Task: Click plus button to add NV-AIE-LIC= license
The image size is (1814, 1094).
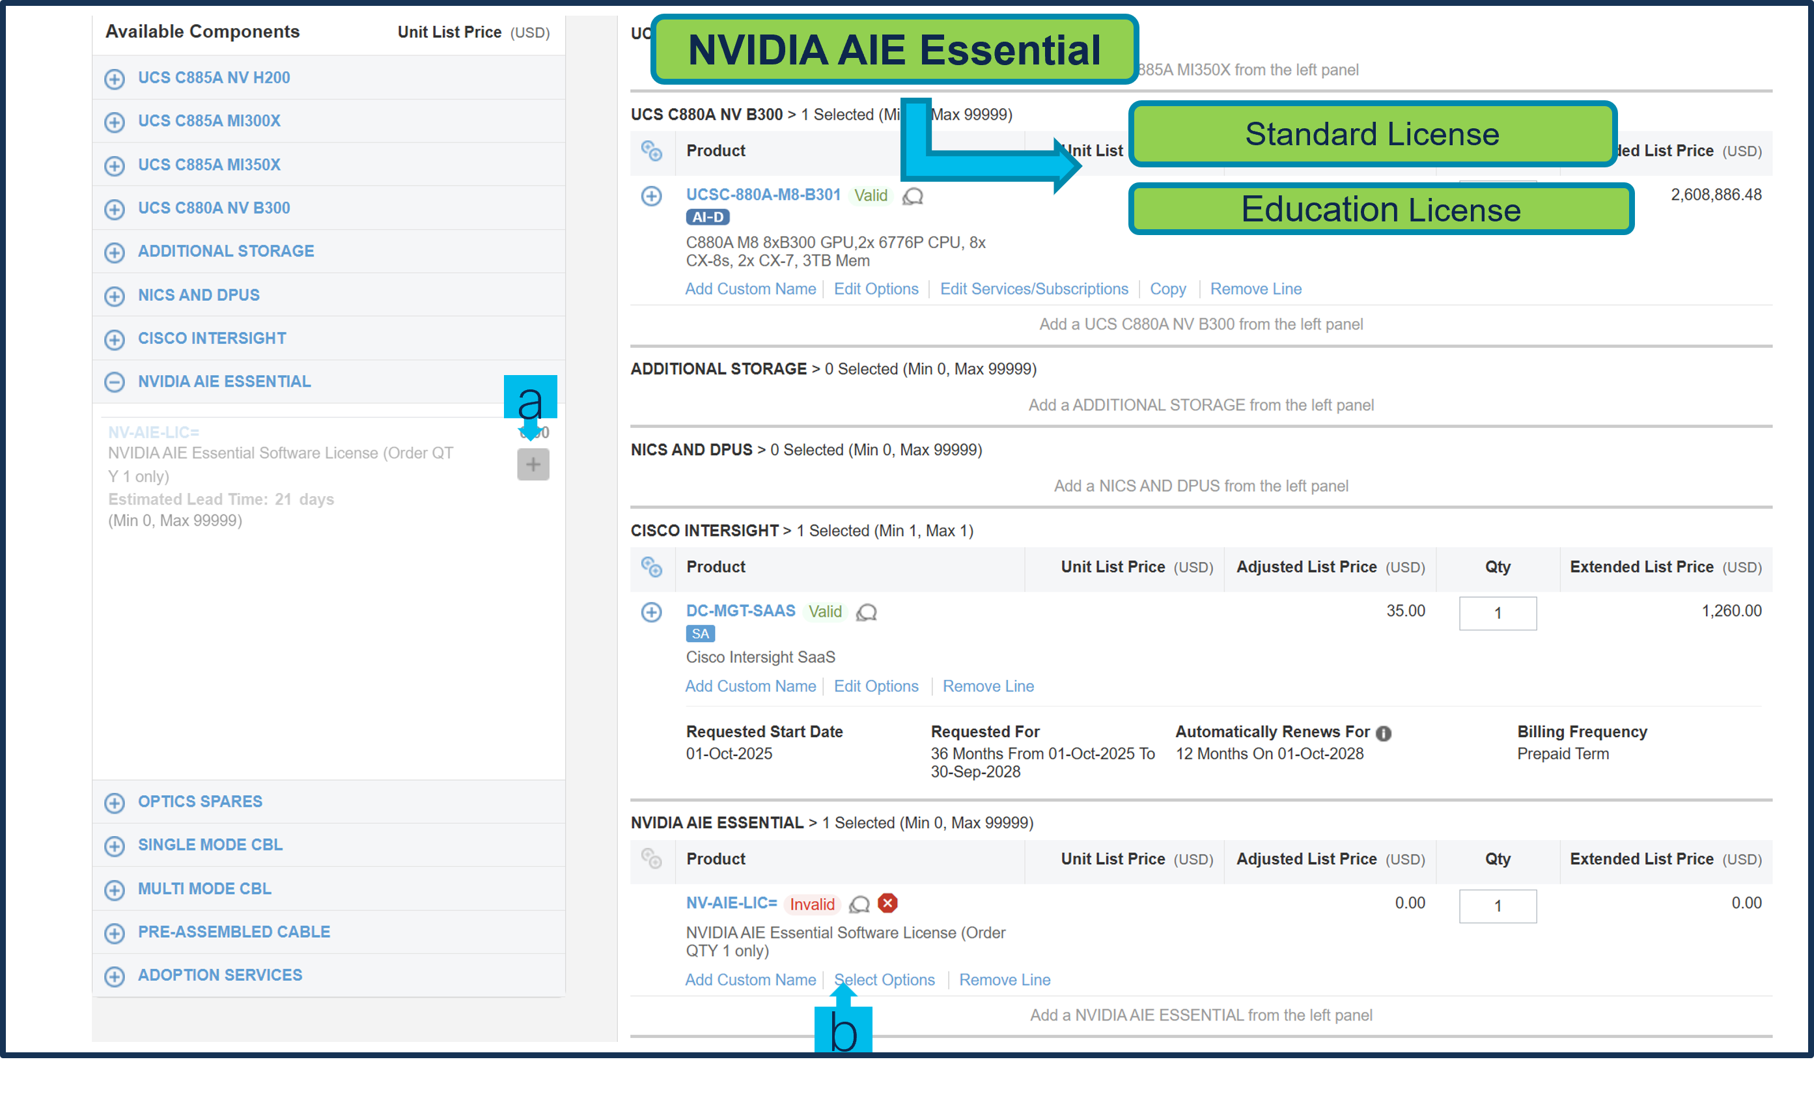Action: [x=533, y=464]
